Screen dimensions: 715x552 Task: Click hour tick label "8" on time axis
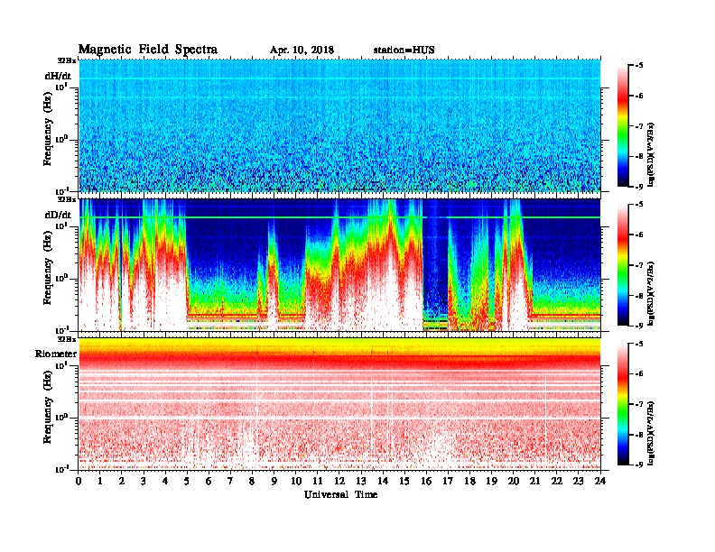pyautogui.click(x=253, y=481)
